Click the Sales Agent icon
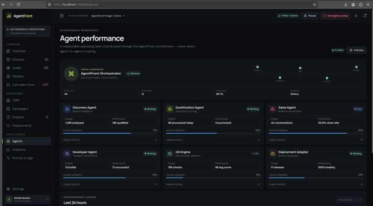The width and height of the screenshot is (373, 206). pyautogui.click(x=273, y=109)
